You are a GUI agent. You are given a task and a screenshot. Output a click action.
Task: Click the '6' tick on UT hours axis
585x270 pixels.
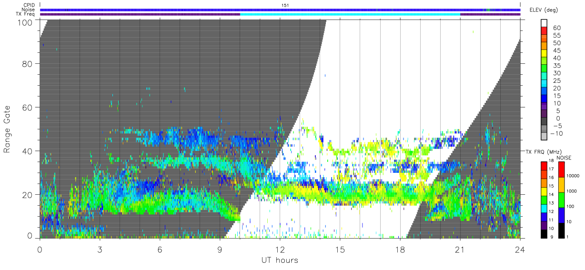click(x=160, y=249)
